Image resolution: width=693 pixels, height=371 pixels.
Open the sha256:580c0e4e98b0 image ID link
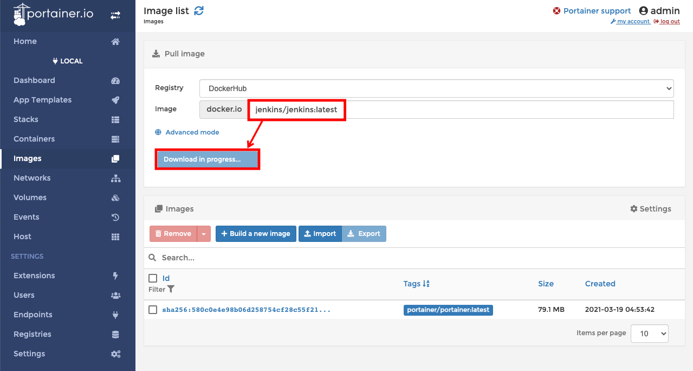(x=247, y=310)
